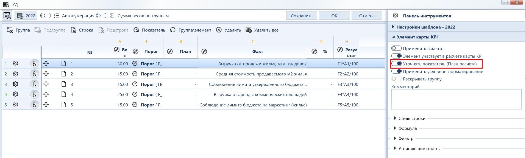The image size is (526, 158).
Task: Toggle Элемент участвует в расчете карты KPI
Action: tap(396, 56)
